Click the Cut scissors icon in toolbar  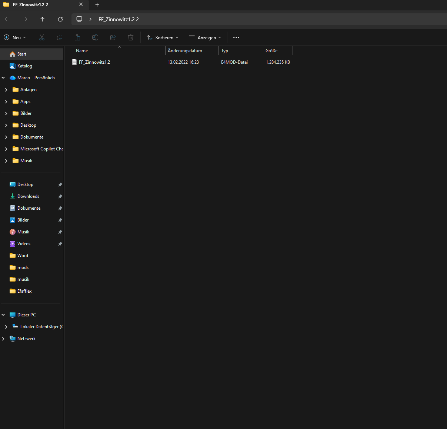click(42, 37)
